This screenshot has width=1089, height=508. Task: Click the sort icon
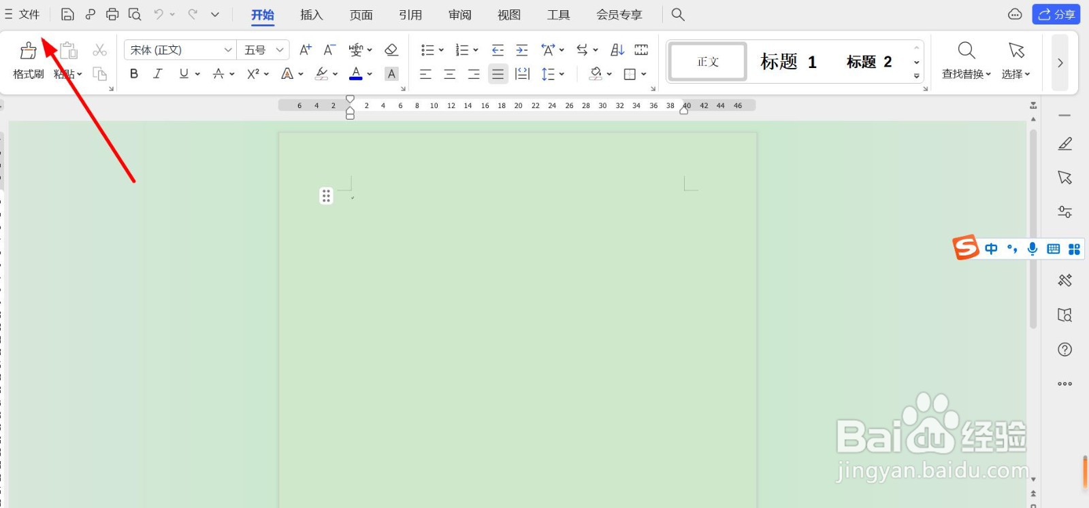click(617, 50)
